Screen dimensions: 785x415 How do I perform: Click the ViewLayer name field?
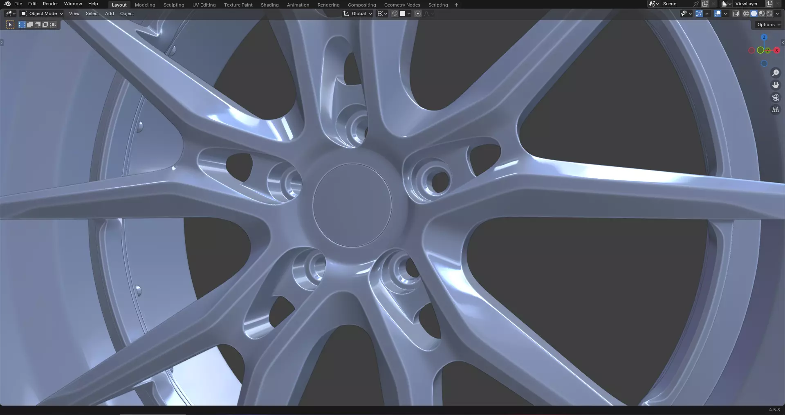pyautogui.click(x=749, y=4)
